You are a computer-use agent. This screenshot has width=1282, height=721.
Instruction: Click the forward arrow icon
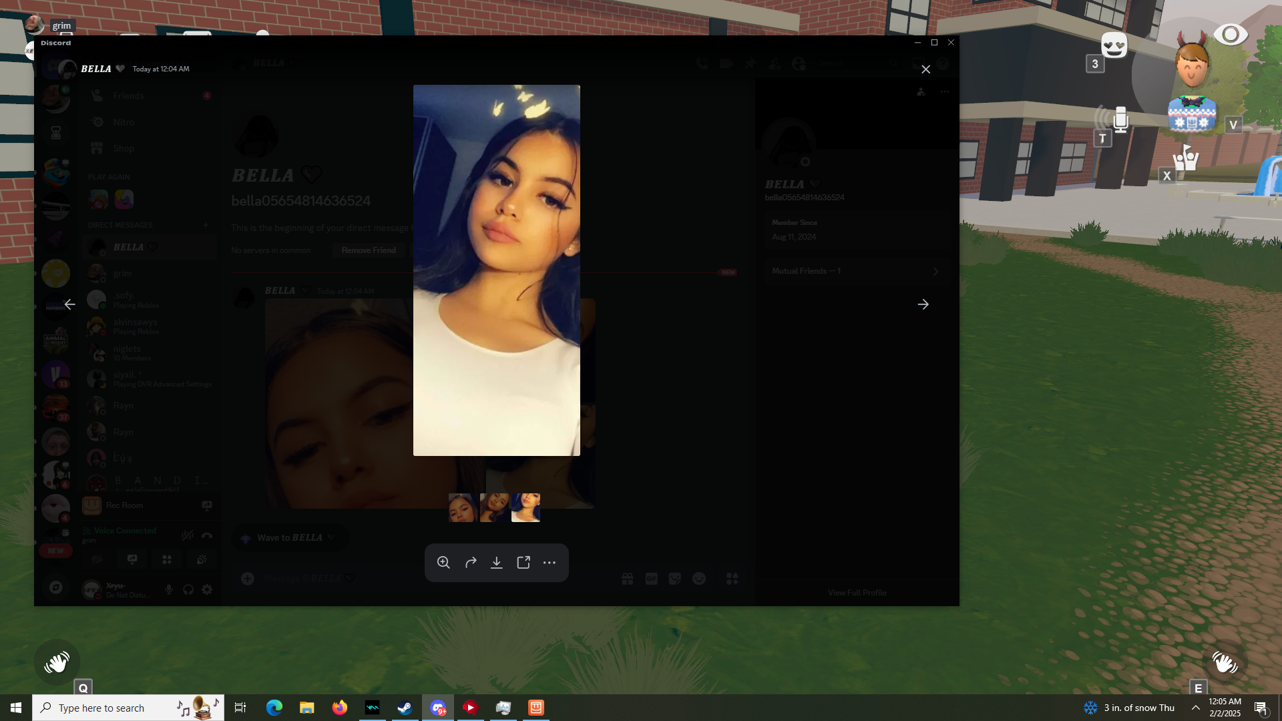(x=471, y=563)
